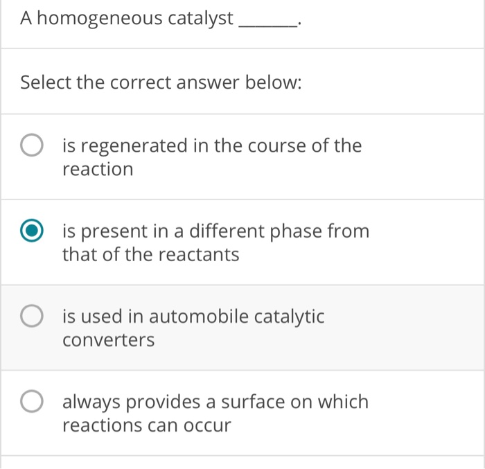
Task: Click the word "reaction" under the first answer
Action: click(x=98, y=169)
